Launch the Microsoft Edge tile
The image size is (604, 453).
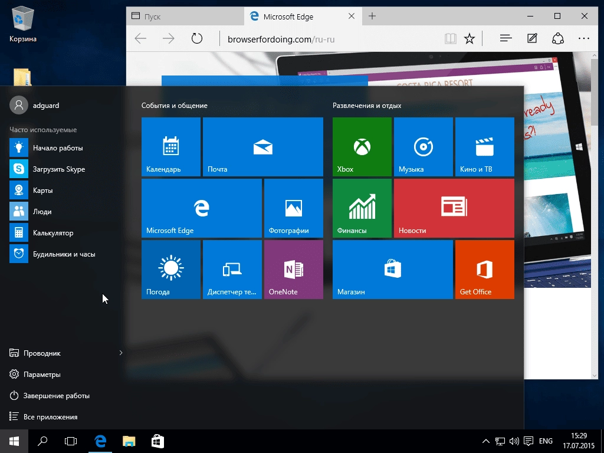[x=202, y=208]
